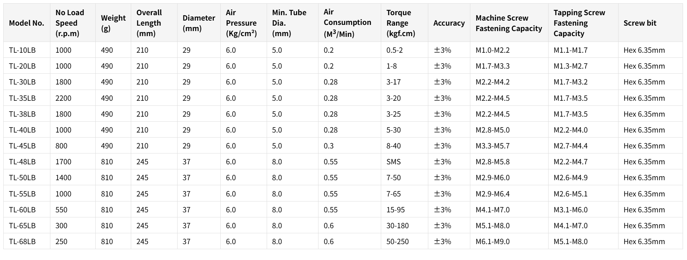687x260 pixels.
Task: Click the Accuracy column header
Action: pyautogui.click(x=449, y=23)
